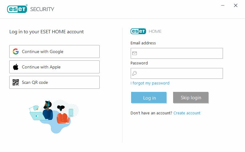Focus the Email address field
The width and height of the screenshot is (245, 152).
coord(179,53)
